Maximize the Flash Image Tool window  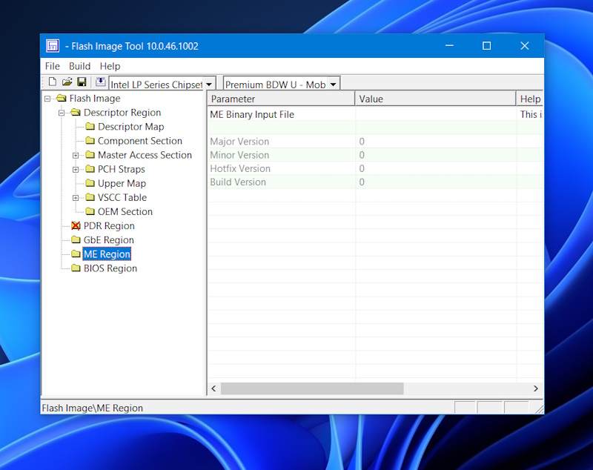tap(487, 46)
